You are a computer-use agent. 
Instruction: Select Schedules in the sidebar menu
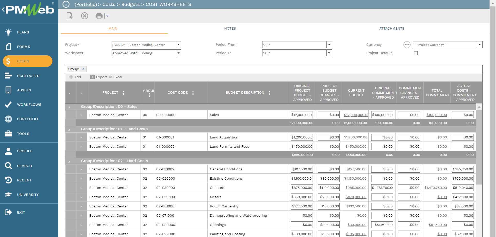coord(28,76)
